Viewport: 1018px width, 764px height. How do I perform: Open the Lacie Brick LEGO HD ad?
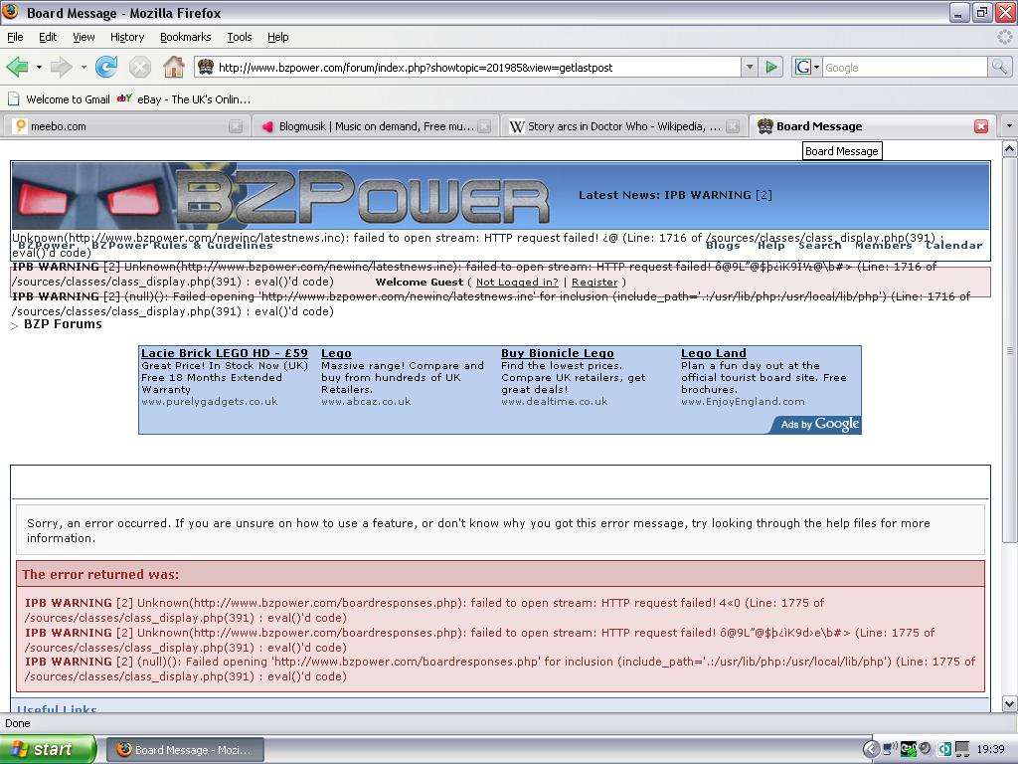(x=225, y=353)
